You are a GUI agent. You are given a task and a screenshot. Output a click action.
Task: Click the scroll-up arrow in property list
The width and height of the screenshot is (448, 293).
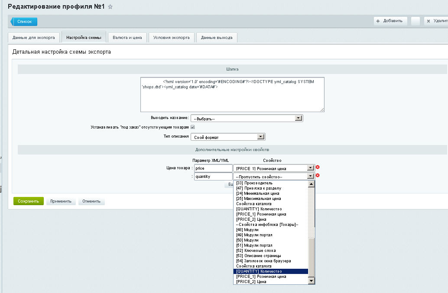(311, 184)
